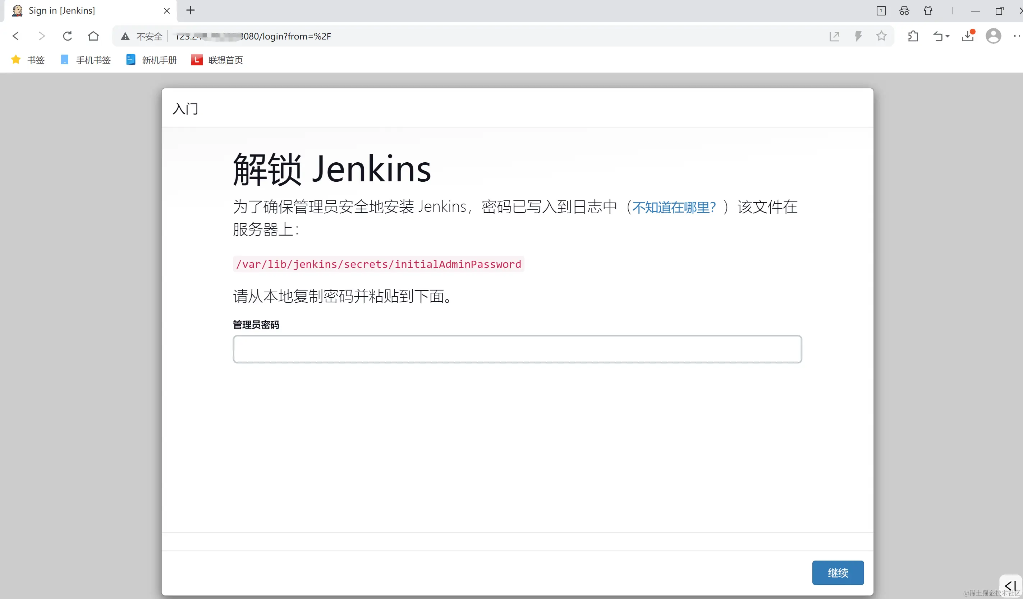Bookmark this page with star icon

(x=881, y=36)
